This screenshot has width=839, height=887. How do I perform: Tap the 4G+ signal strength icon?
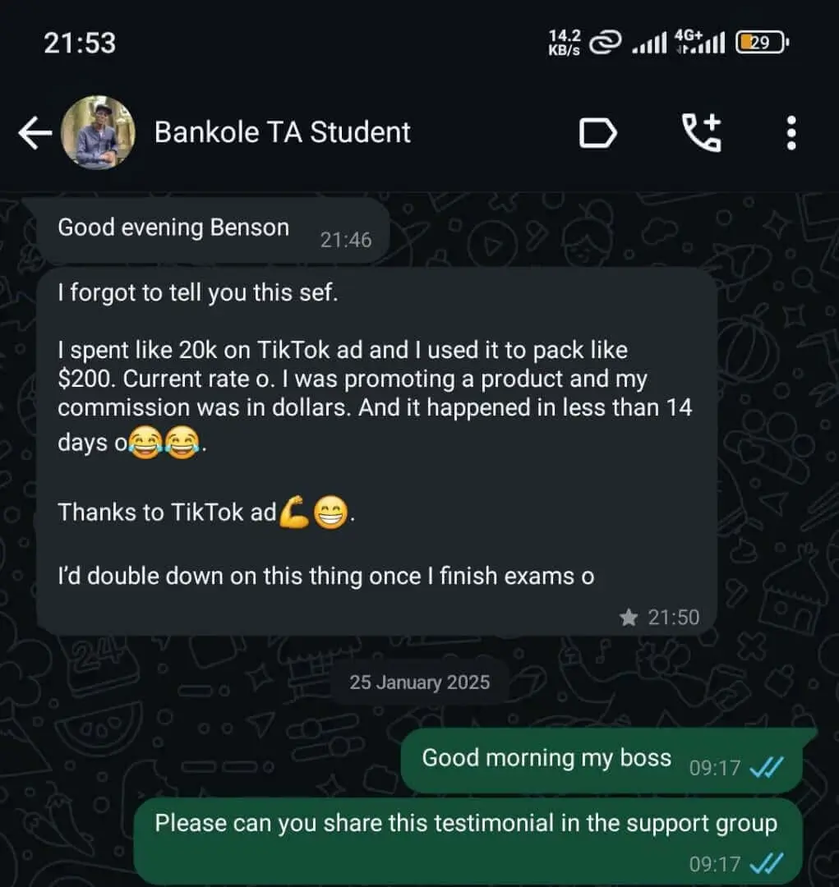[700, 42]
